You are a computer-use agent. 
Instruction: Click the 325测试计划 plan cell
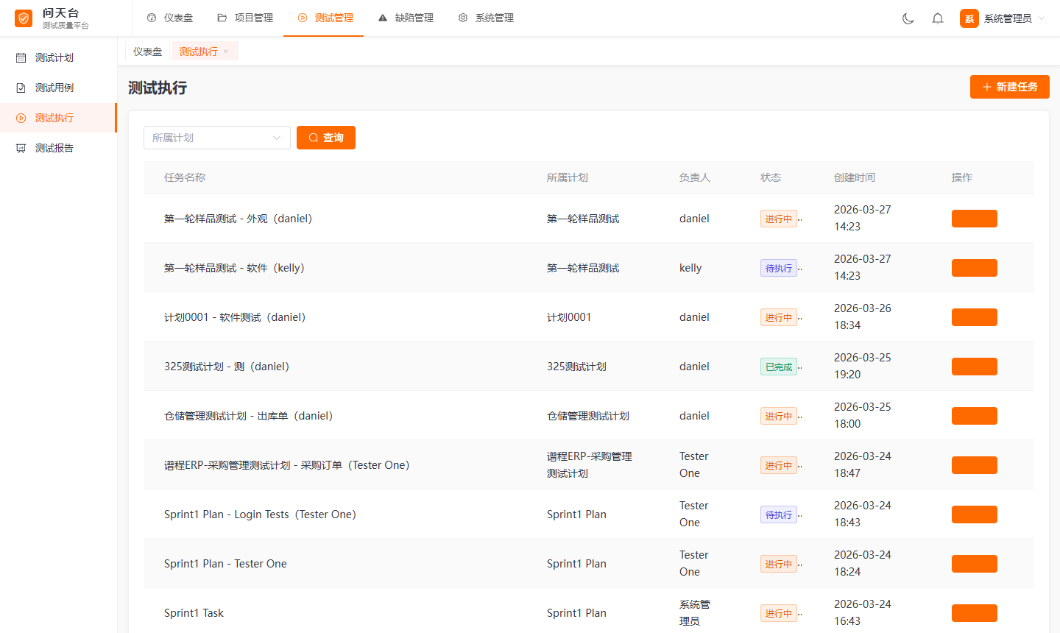pos(576,367)
